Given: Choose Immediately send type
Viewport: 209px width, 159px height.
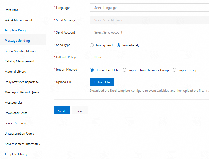Looking at the screenshot, I should (119, 45).
